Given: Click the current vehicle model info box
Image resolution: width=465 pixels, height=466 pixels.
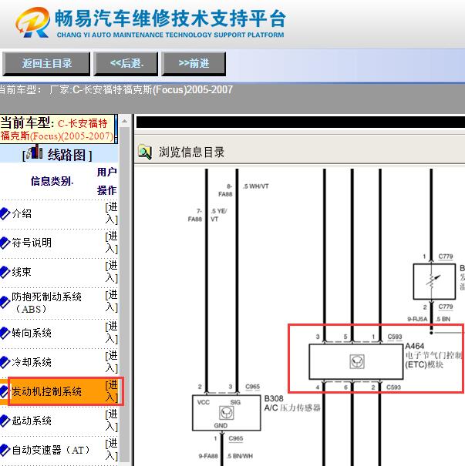Looking at the screenshot, I should click(59, 129).
